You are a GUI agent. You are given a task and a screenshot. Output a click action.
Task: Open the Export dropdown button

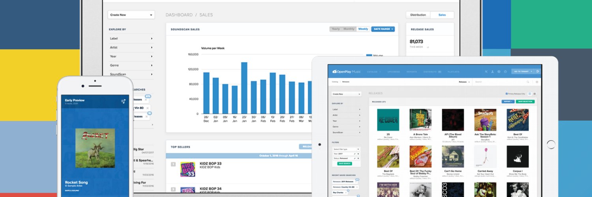[508, 102]
